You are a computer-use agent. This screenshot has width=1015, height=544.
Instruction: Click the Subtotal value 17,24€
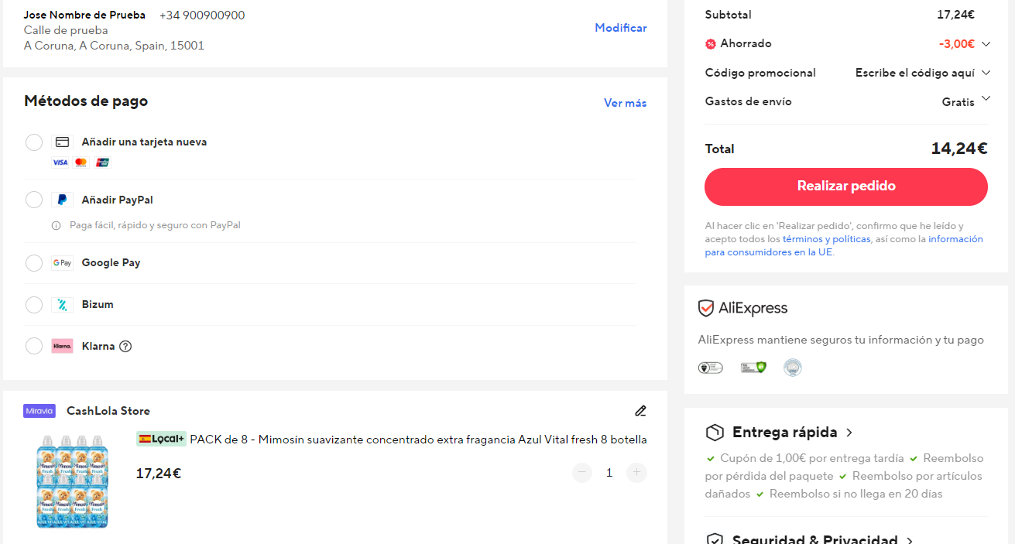click(955, 15)
